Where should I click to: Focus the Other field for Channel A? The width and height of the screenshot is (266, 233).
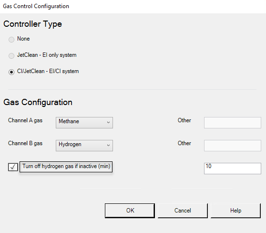[x=233, y=123]
